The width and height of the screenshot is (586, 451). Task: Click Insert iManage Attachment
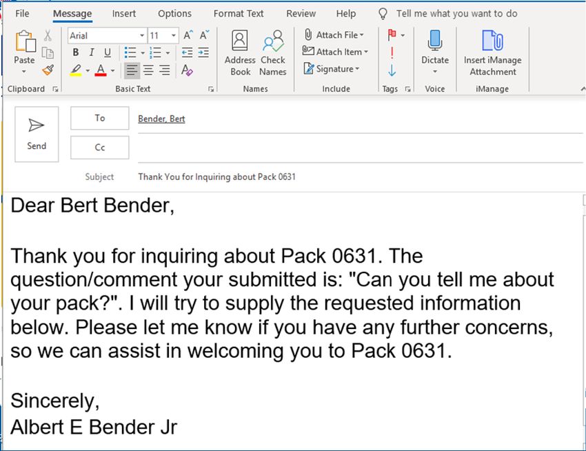[492, 53]
